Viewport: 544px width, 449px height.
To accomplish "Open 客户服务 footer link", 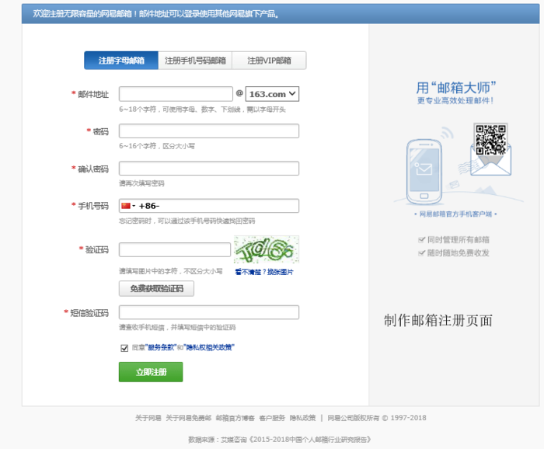I will 272,418.
